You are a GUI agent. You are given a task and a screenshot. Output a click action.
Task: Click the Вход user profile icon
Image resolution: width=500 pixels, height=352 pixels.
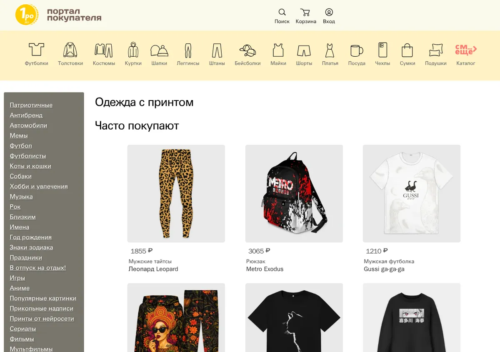point(329,12)
